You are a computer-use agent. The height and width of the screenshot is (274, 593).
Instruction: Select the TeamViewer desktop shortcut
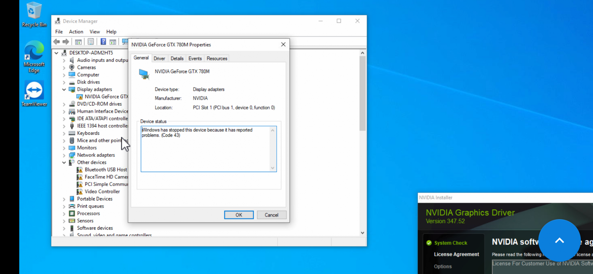click(x=34, y=94)
